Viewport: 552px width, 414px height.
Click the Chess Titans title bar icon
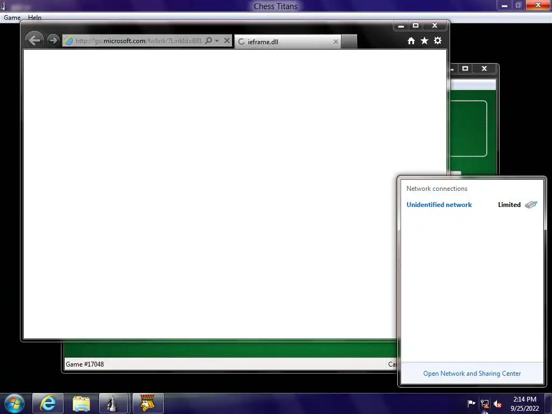4,6
